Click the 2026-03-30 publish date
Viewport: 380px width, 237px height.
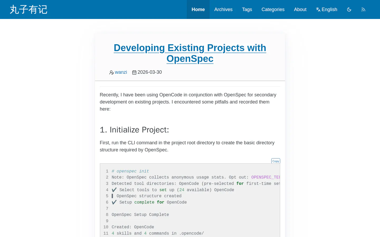150,72
